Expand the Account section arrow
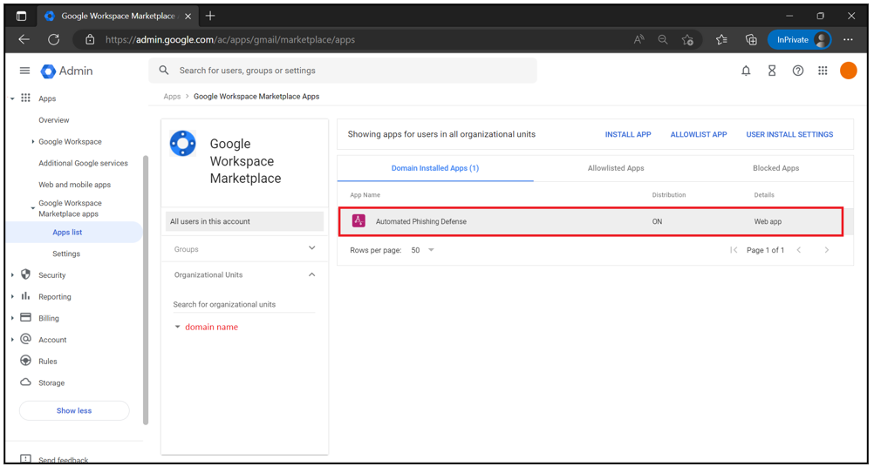The height and width of the screenshot is (467, 874). coord(12,340)
